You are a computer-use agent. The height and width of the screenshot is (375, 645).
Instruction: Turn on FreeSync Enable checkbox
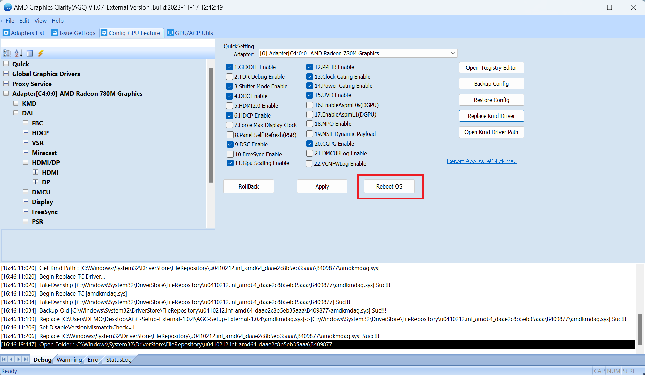[230, 154]
